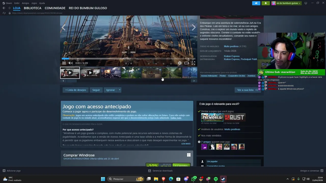Click the Aventura tag
Screen dimensions: 326x183
pos(251,76)
